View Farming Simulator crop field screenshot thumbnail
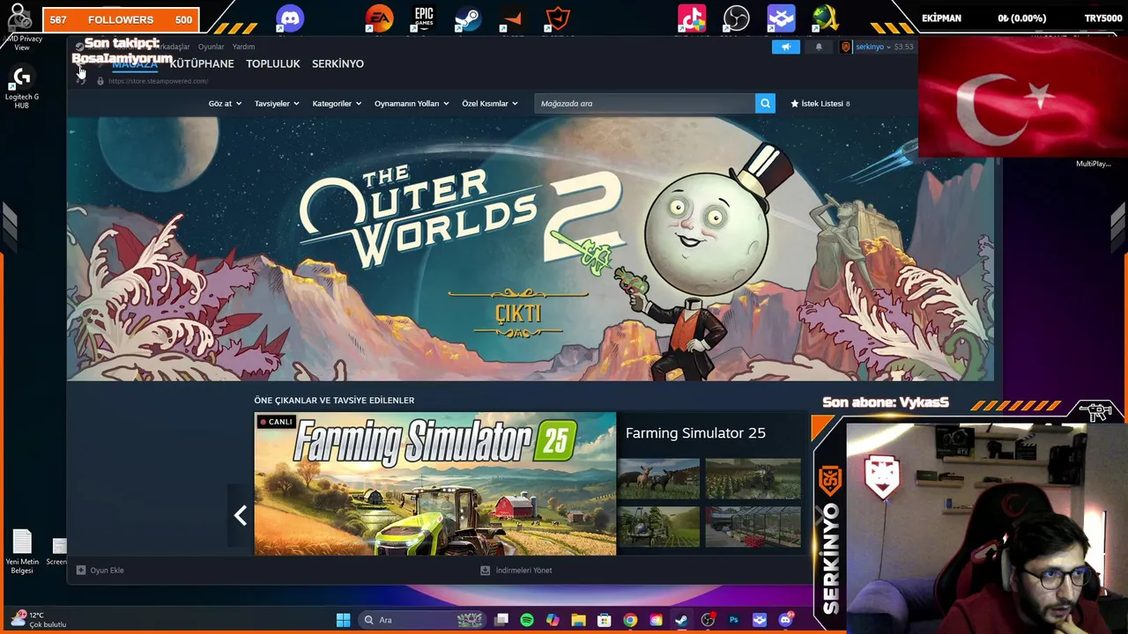 [x=753, y=478]
